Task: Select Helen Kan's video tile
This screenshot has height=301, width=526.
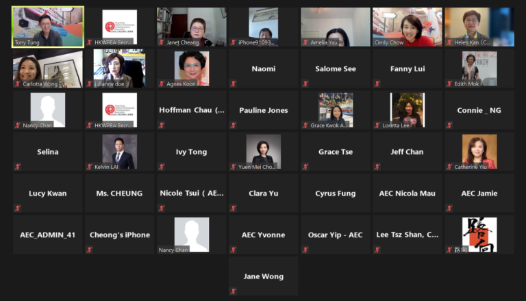Action: point(479,27)
